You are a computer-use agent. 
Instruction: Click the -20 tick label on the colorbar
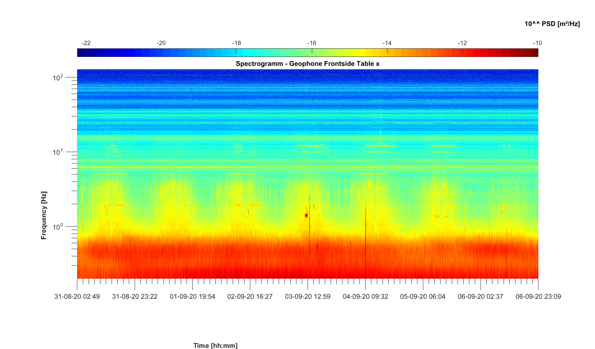[161, 43]
